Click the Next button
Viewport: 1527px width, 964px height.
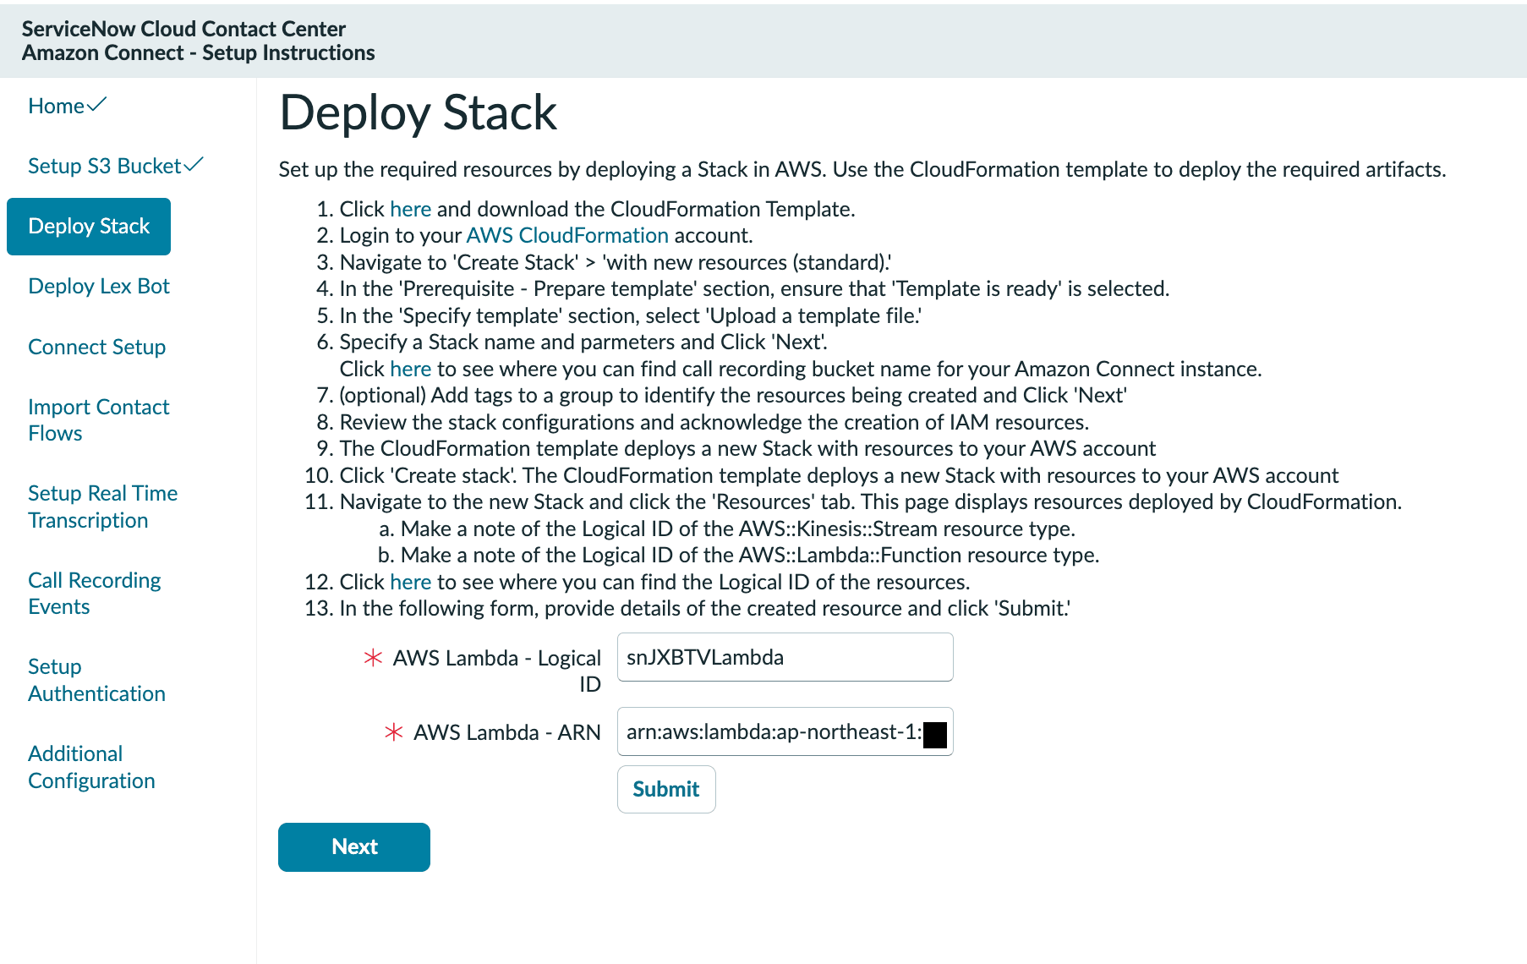[x=354, y=846]
